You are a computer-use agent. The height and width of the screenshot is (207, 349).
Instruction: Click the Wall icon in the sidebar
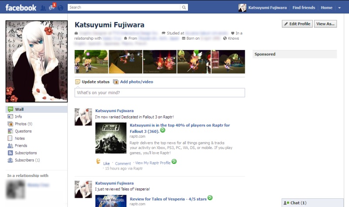(x=10, y=109)
